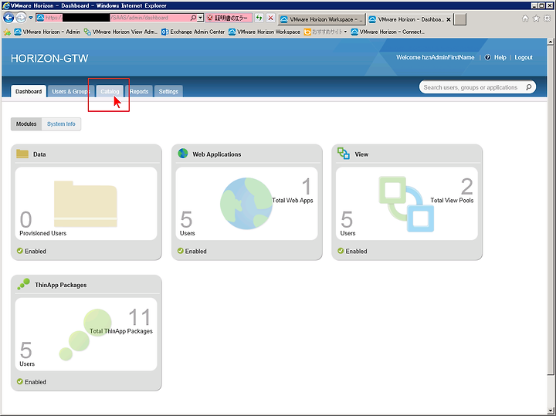Image resolution: width=556 pixels, height=416 pixels.
Task: Click the browser Back arrow button
Action: coord(8,17)
